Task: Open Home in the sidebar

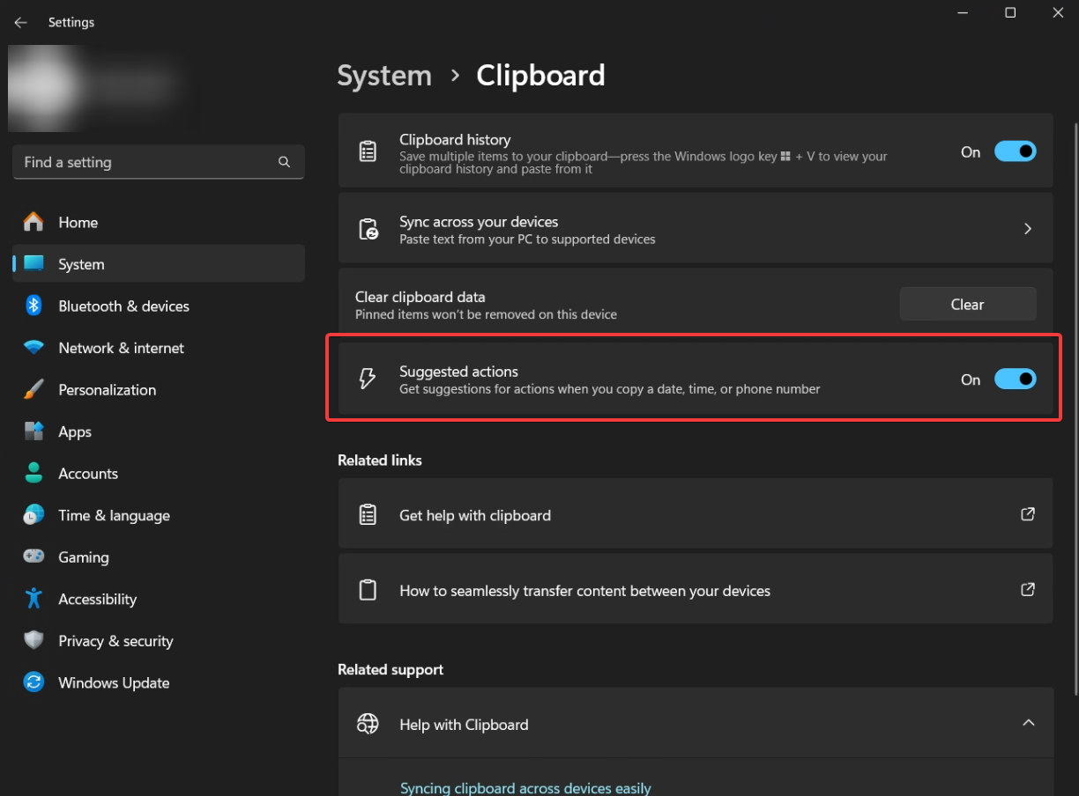Action: (x=159, y=222)
